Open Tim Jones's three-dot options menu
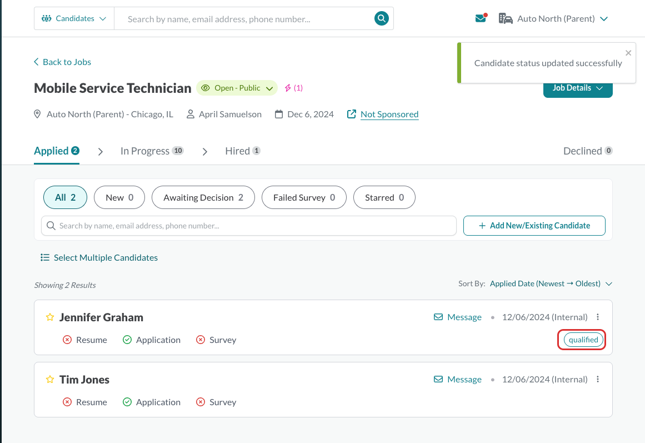 [598, 379]
